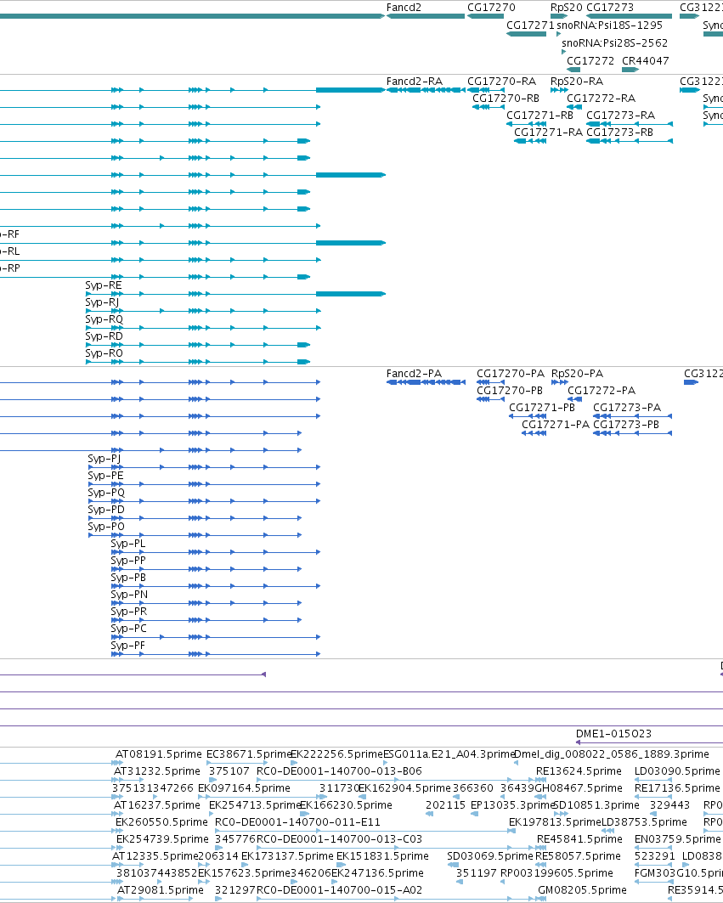Select the Syp-PQ protein label
This screenshot has height=903, width=723.
click(106, 493)
